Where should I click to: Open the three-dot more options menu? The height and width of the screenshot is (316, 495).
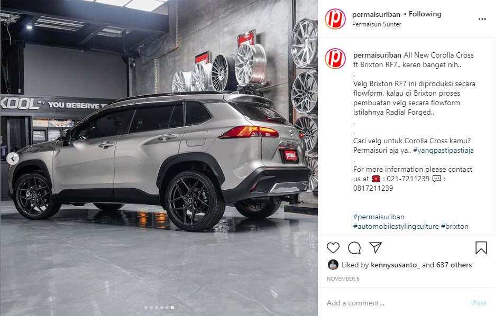pyautogui.click(x=482, y=19)
